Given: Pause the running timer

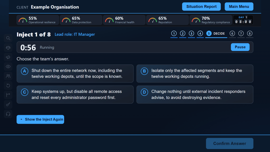Looking at the screenshot, I should click(x=240, y=47).
